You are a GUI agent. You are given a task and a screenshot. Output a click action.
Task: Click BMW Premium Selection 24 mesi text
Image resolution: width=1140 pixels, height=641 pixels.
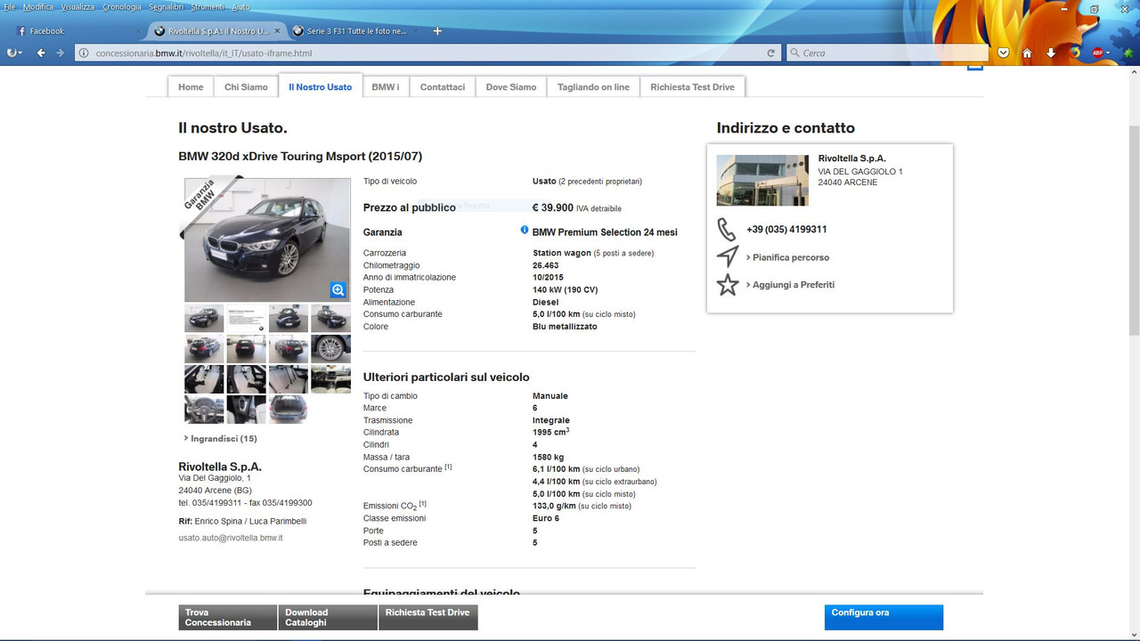pyautogui.click(x=605, y=232)
